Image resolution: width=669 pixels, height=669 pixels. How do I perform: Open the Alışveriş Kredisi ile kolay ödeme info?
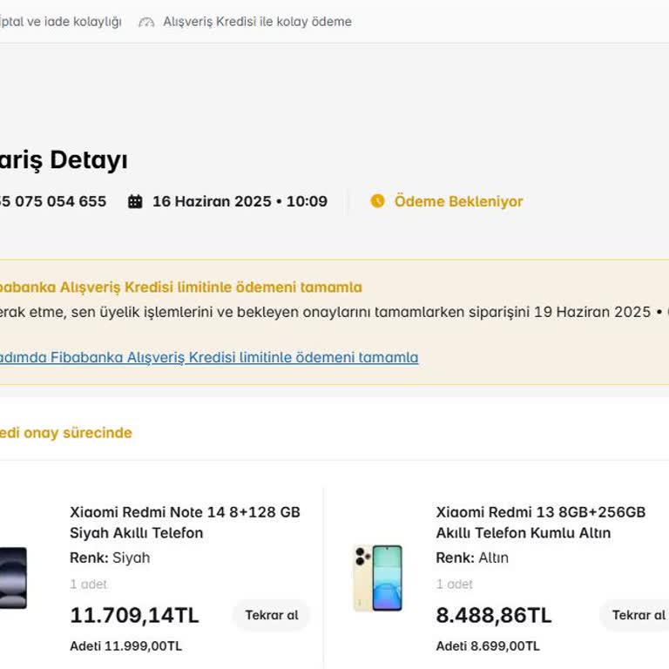(257, 22)
